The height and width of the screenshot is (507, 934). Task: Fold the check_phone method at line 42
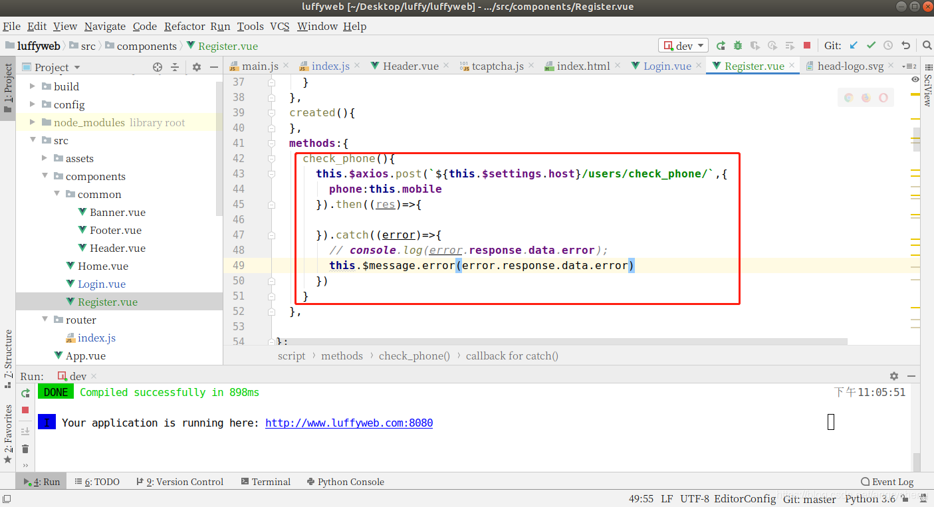271,159
